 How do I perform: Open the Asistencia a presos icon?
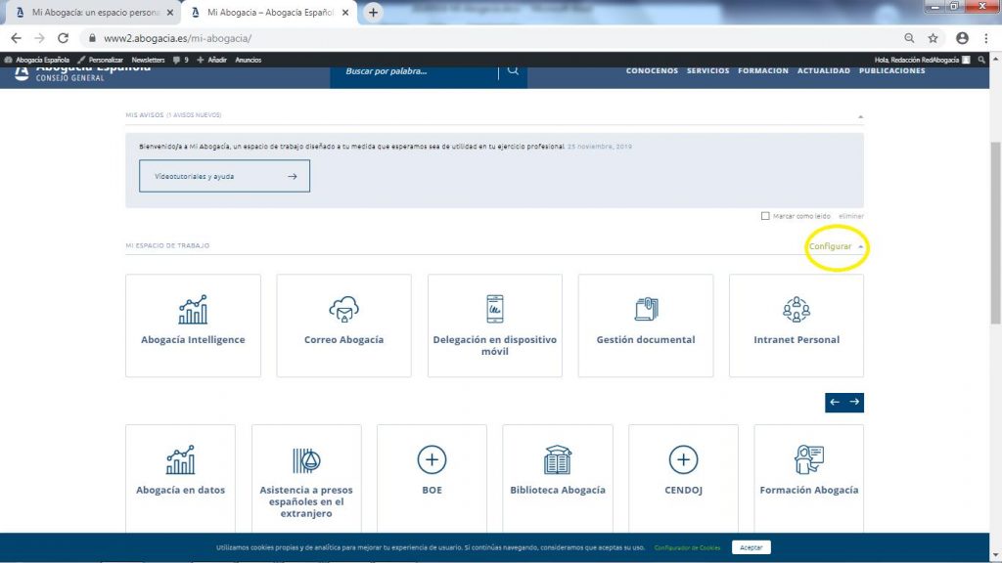(x=306, y=459)
